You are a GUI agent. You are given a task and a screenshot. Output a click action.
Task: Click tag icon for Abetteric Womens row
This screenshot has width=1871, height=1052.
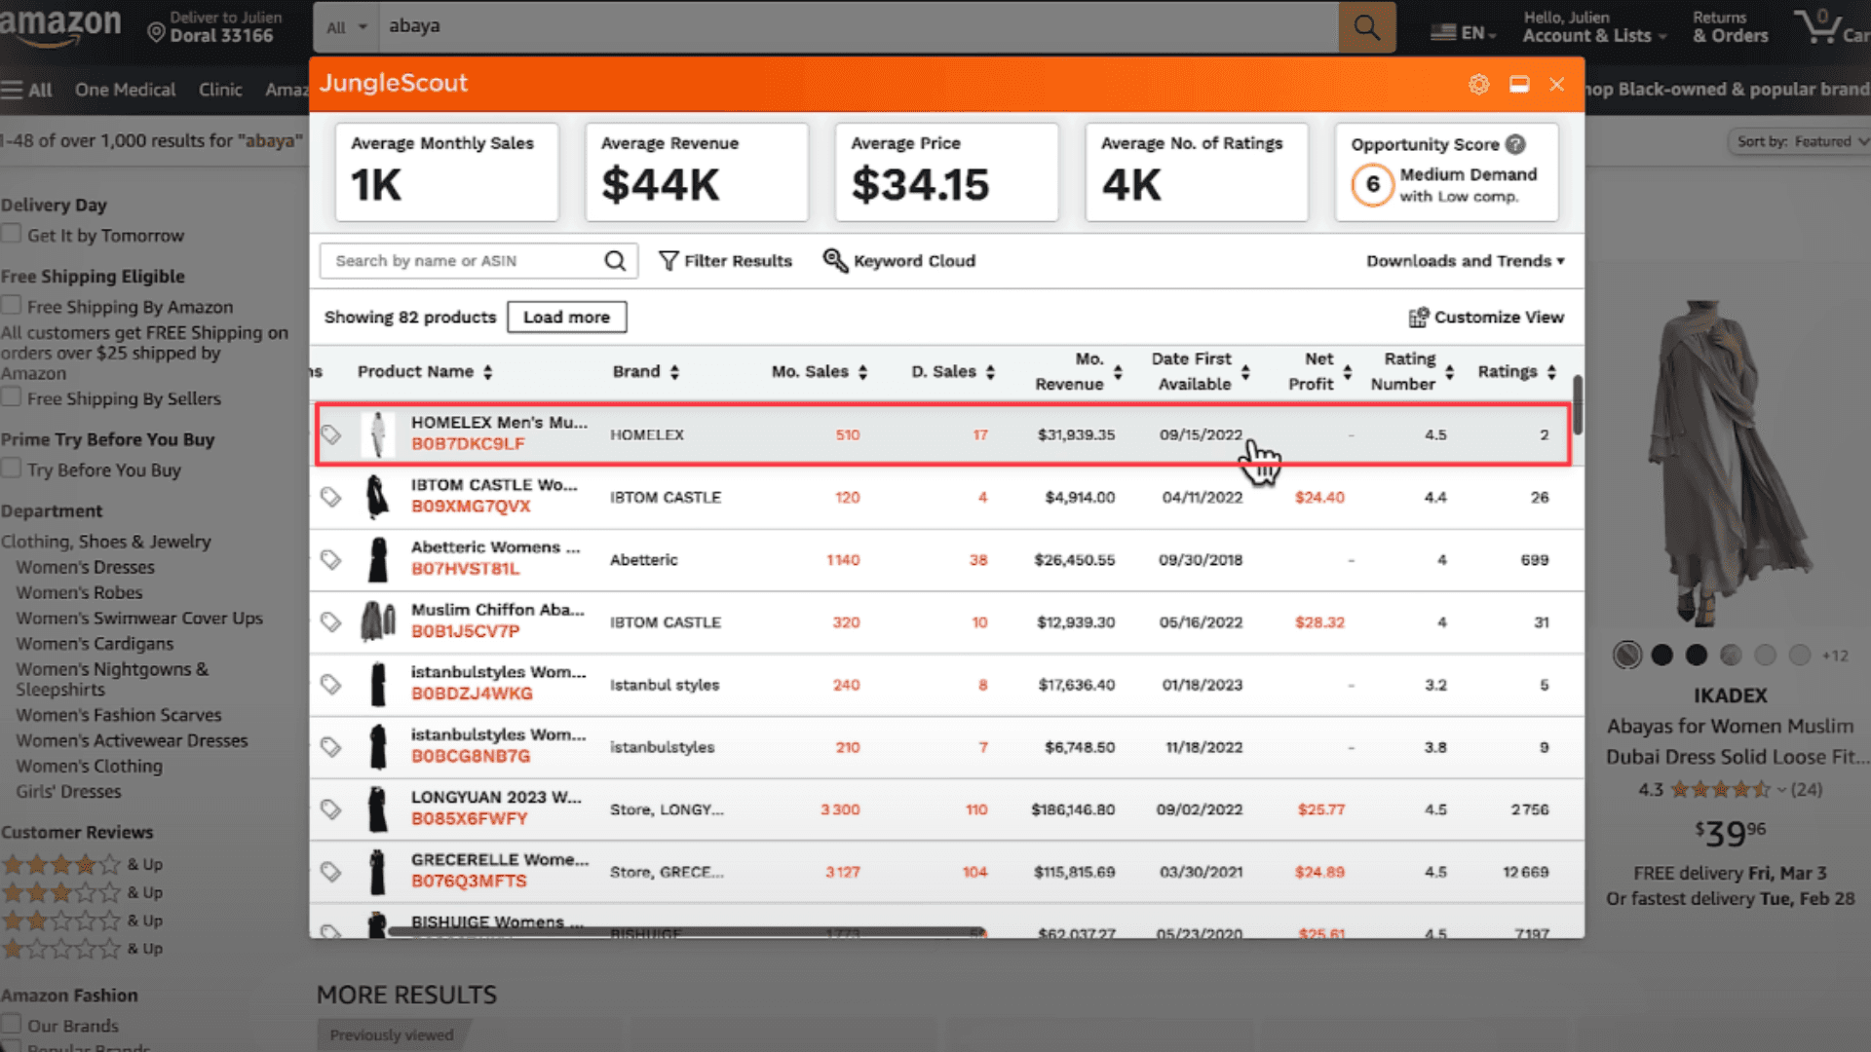[331, 559]
